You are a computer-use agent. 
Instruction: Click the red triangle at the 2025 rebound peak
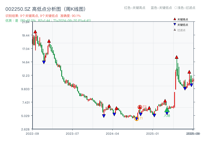[177, 57]
